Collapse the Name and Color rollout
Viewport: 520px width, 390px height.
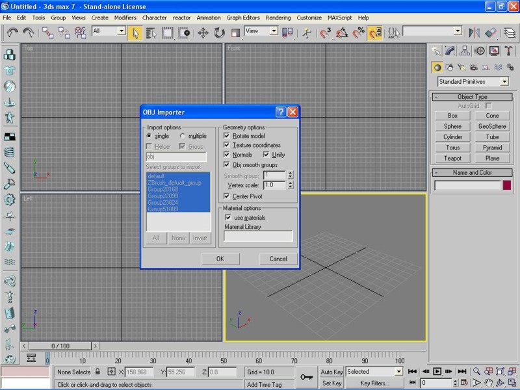473,172
